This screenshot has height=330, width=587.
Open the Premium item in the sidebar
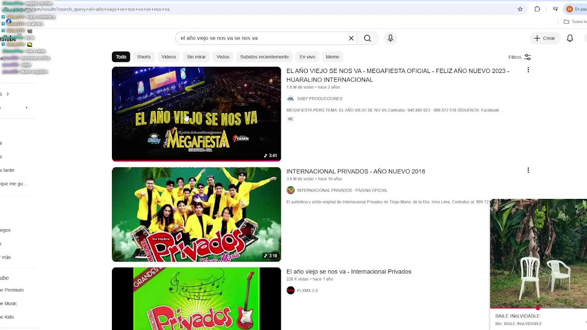tap(12, 290)
